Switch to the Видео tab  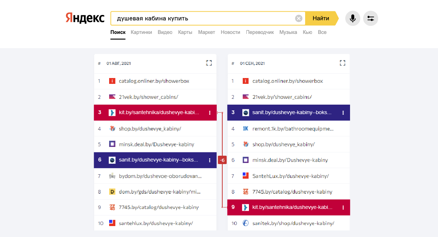coord(165,32)
